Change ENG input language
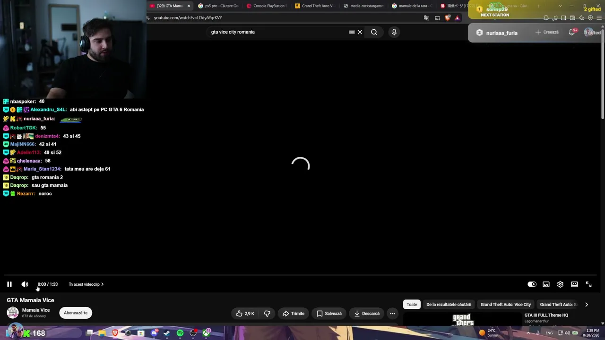This screenshot has width=605, height=340. pyautogui.click(x=549, y=333)
